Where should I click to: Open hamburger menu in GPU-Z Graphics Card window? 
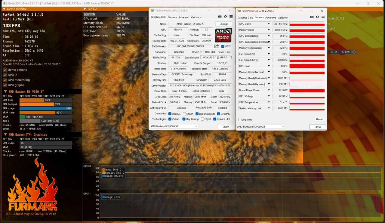(231, 17)
